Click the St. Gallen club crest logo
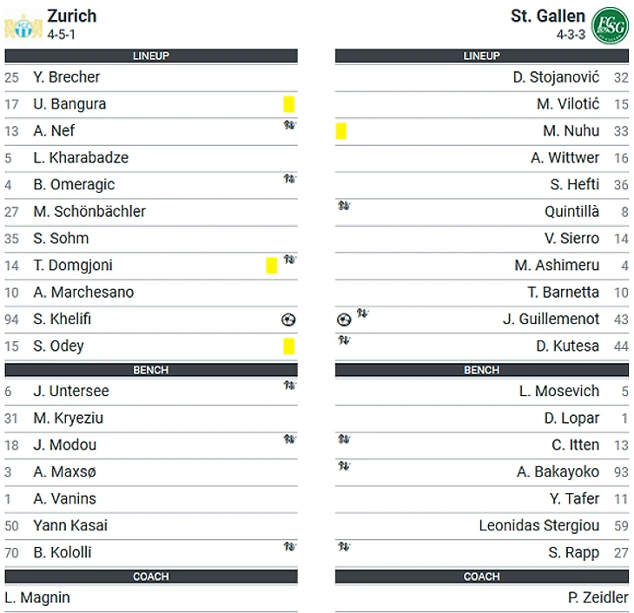Viewport: 634px width, 613px height. 611,25
